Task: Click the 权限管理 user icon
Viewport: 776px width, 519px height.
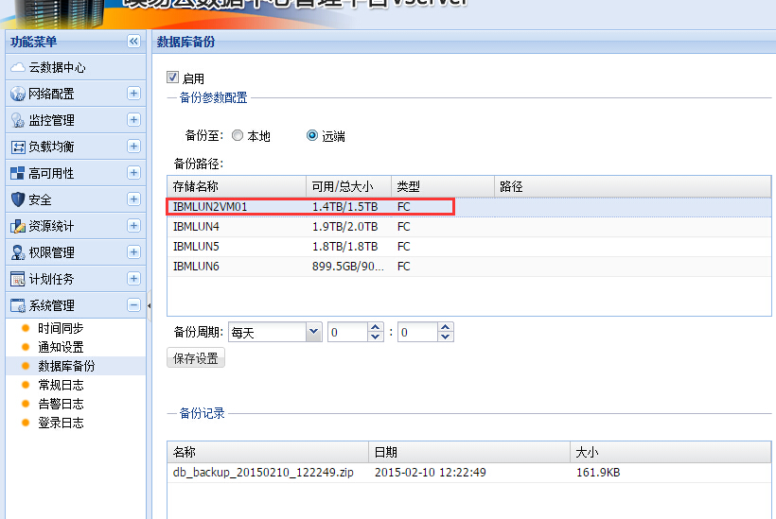Action: 17,252
